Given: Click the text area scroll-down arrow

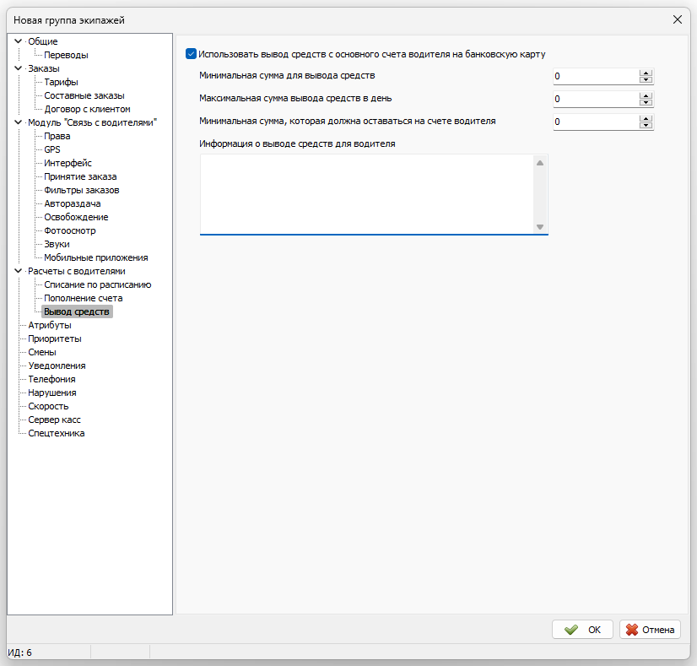Looking at the screenshot, I should pos(540,227).
